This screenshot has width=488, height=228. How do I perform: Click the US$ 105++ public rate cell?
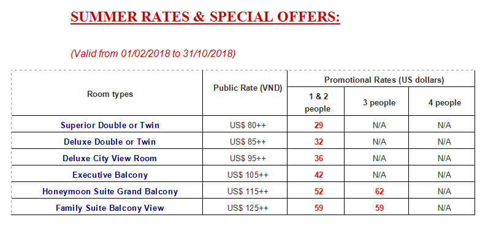pyautogui.click(x=248, y=175)
